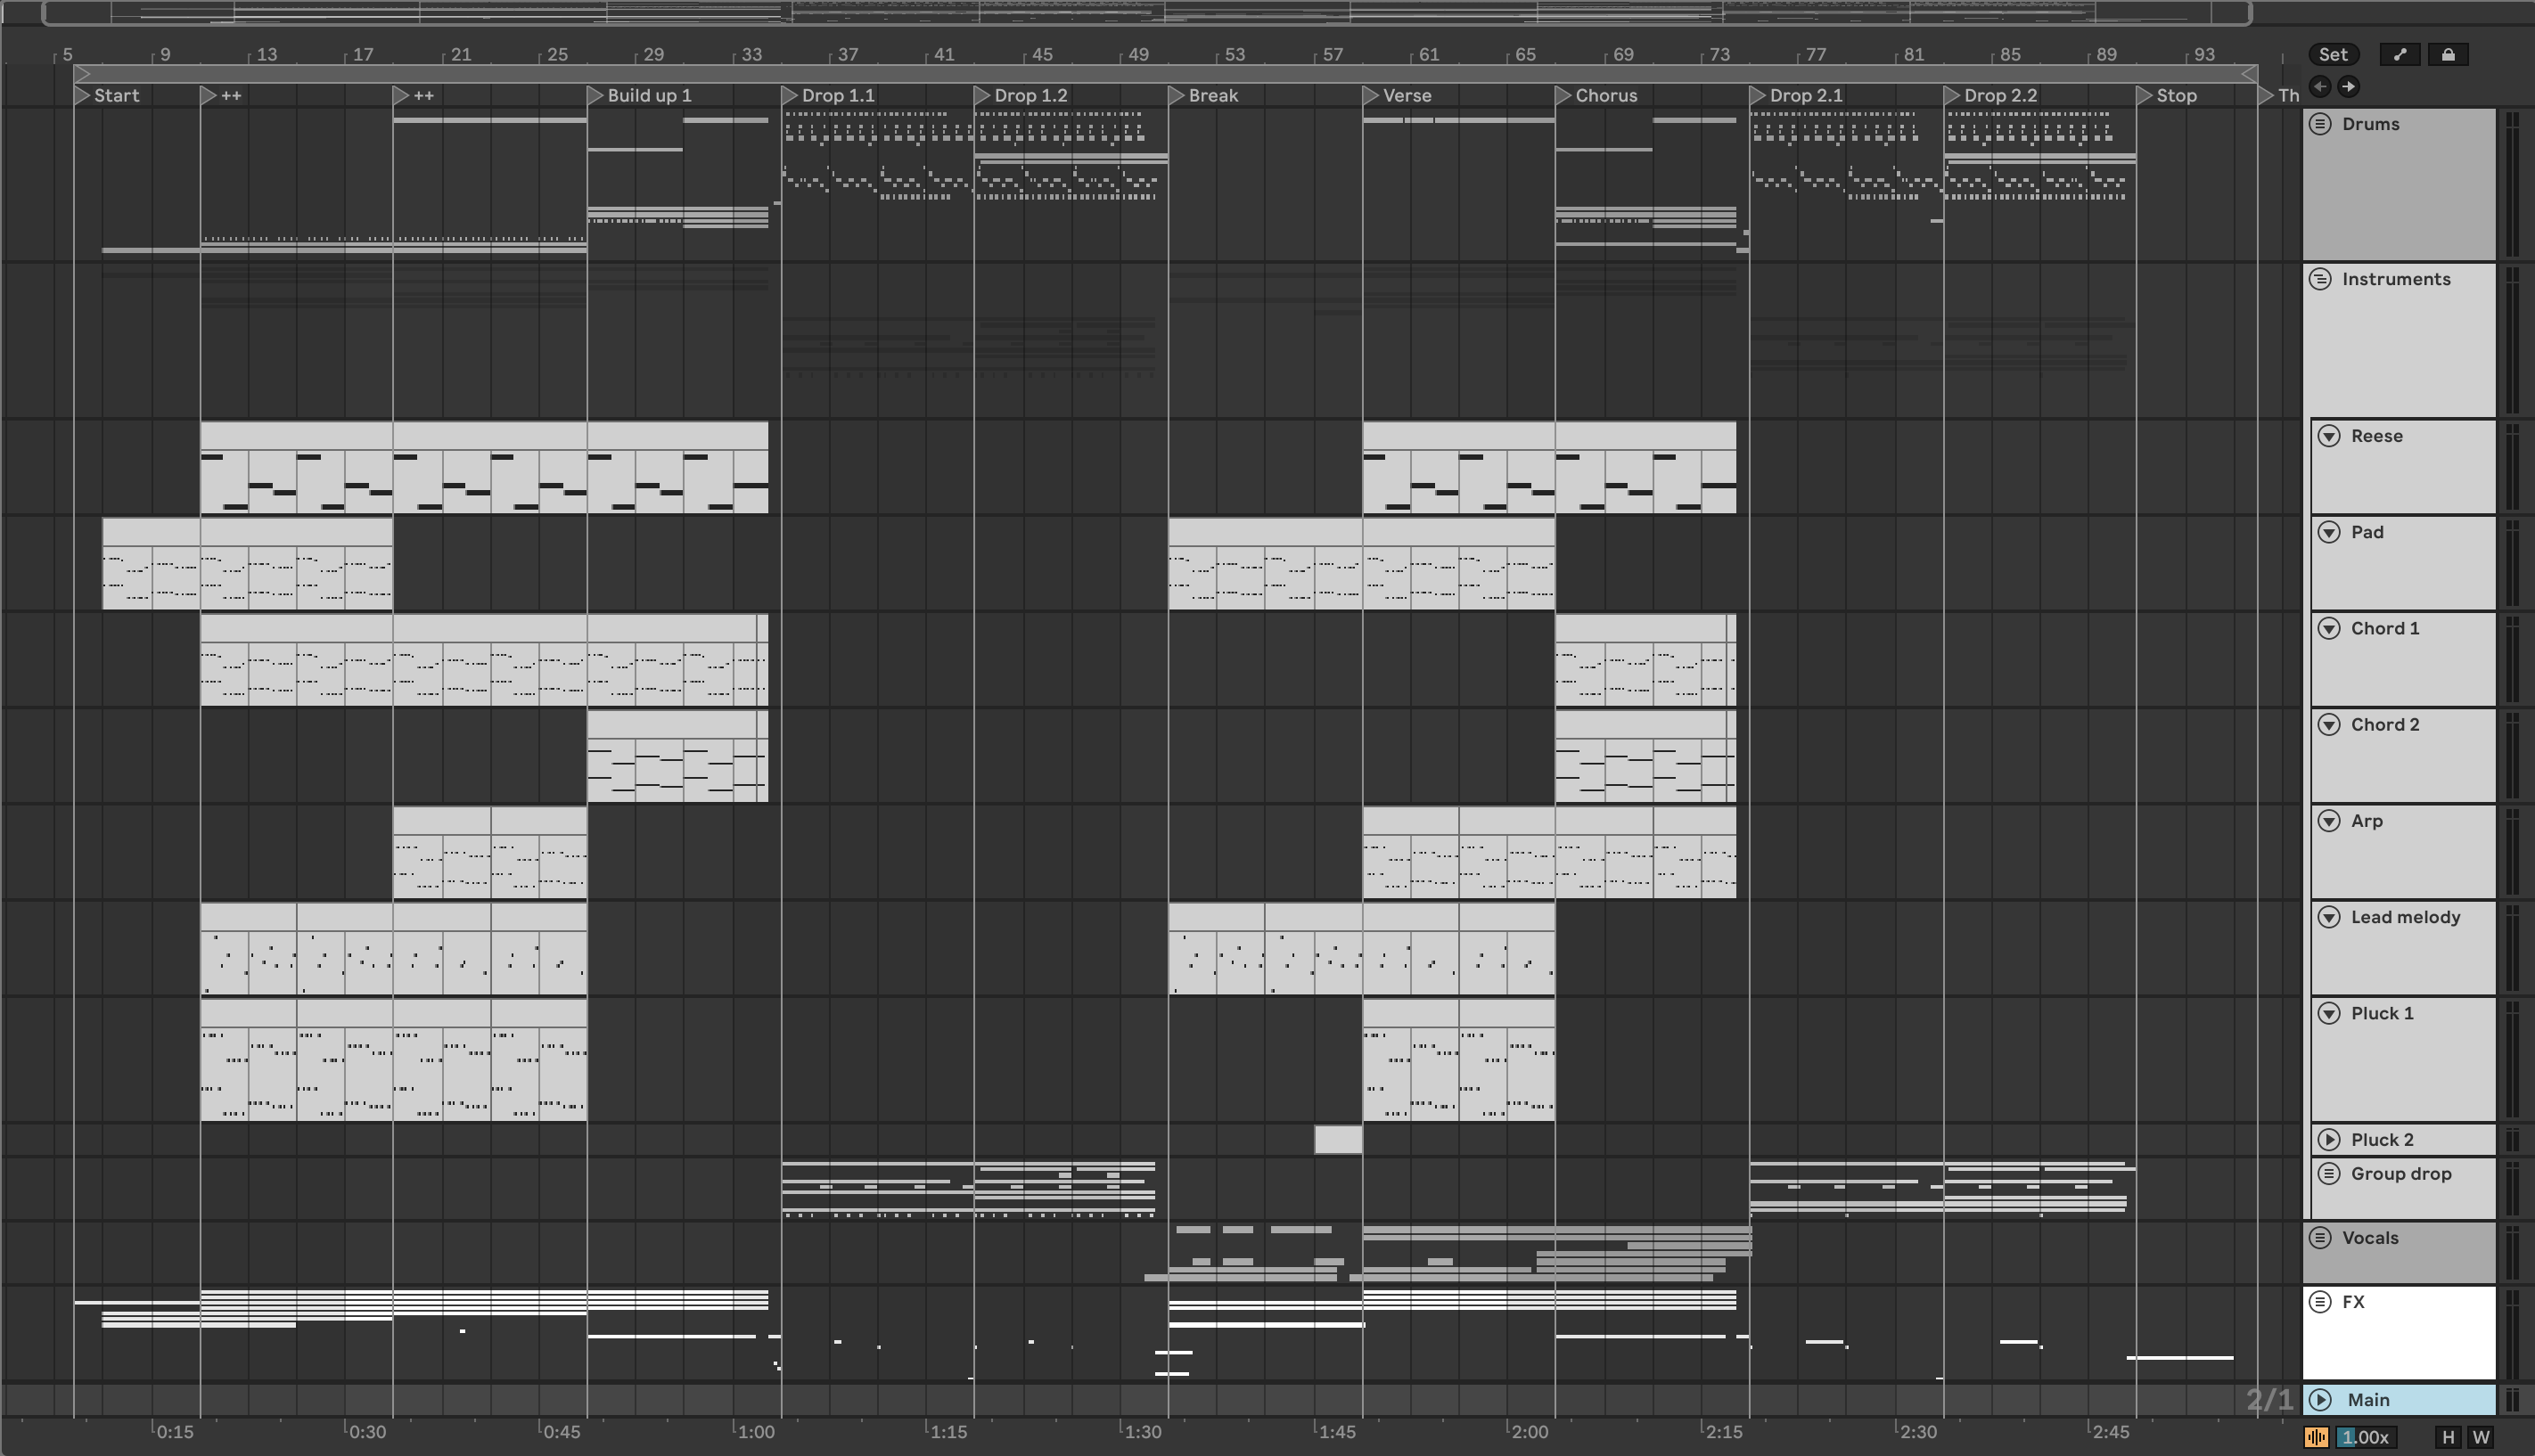
Task: Select the Reese track title
Action: click(x=2376, y=436)
